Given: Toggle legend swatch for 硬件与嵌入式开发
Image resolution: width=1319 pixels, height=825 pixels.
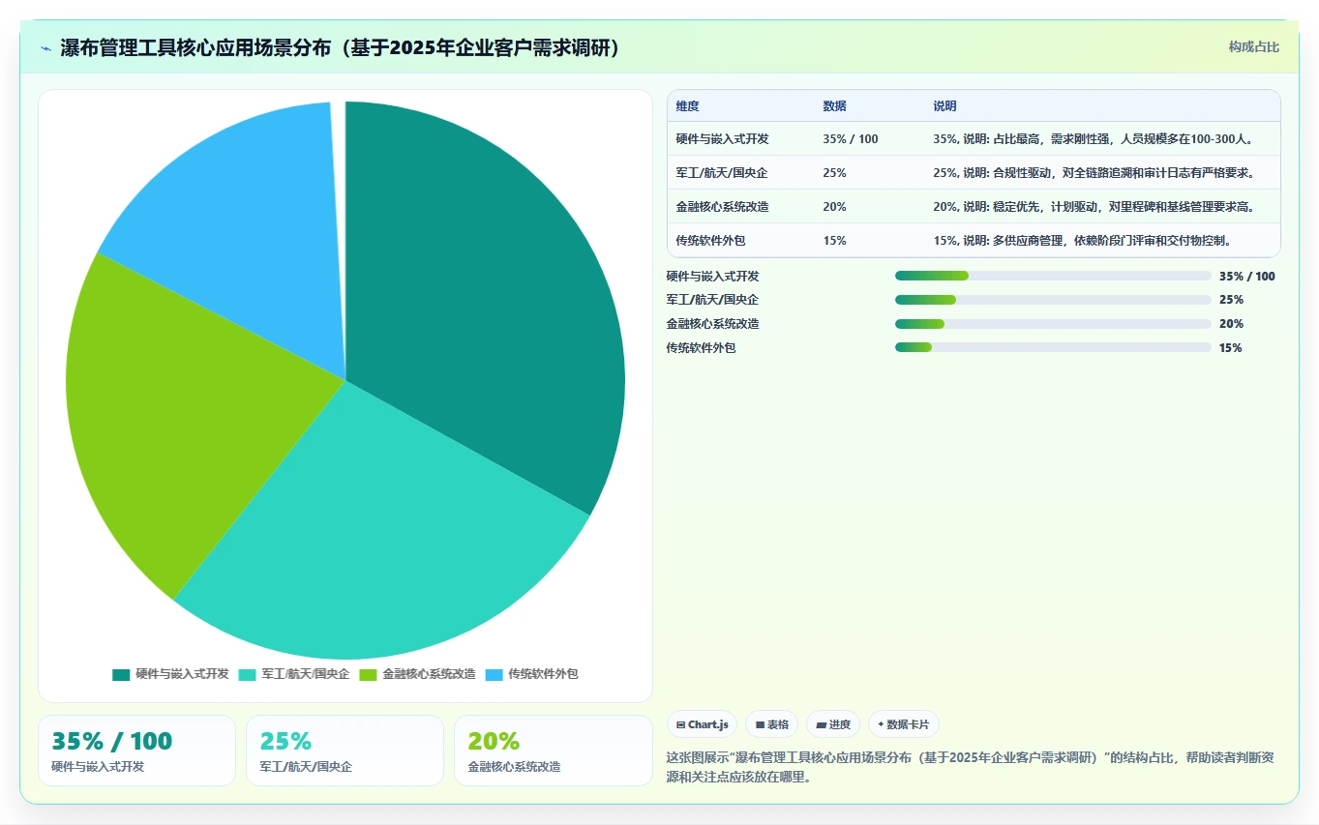Looking at the screenshot, I should click(121, 674).
